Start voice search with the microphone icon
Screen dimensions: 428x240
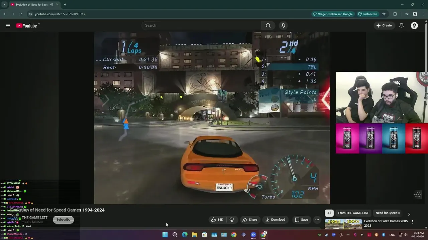tap(283, 26)
